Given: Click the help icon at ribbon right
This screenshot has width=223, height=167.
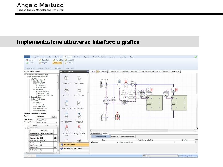Looking at the screenshot, I should (x=196, y=57).
